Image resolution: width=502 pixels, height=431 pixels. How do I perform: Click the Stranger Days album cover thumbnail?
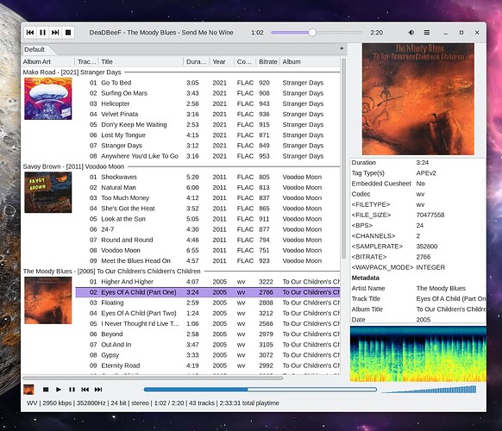tap(48, 98)
